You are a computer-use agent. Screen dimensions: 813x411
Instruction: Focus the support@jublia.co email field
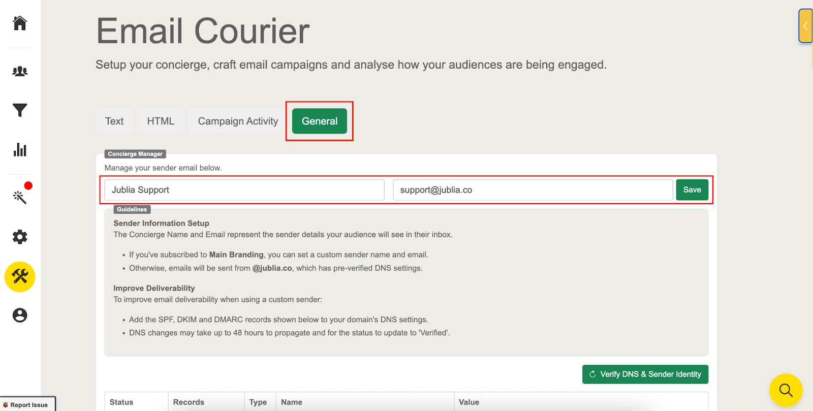coord(533,189)
